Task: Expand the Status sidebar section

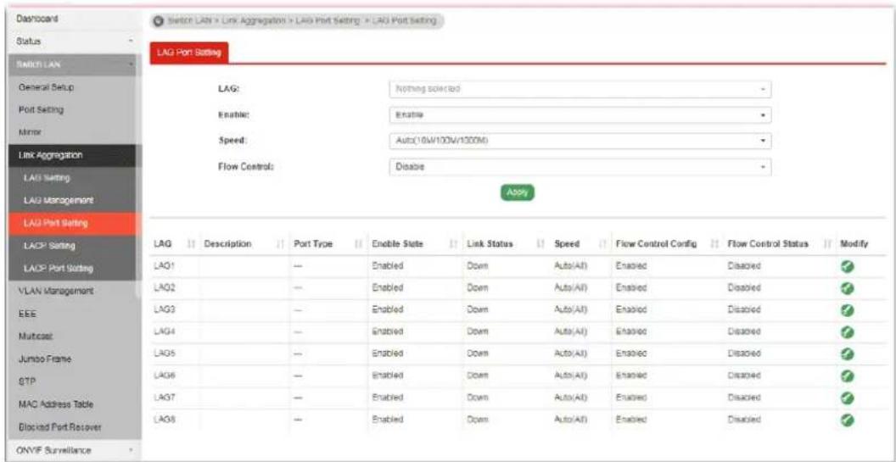Action: [x=73, y=42]
